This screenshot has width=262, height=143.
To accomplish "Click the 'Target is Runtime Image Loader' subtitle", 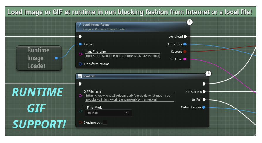I will 104,29.
